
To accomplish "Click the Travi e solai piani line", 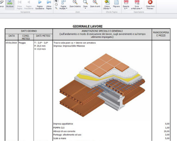I will 75,43.
